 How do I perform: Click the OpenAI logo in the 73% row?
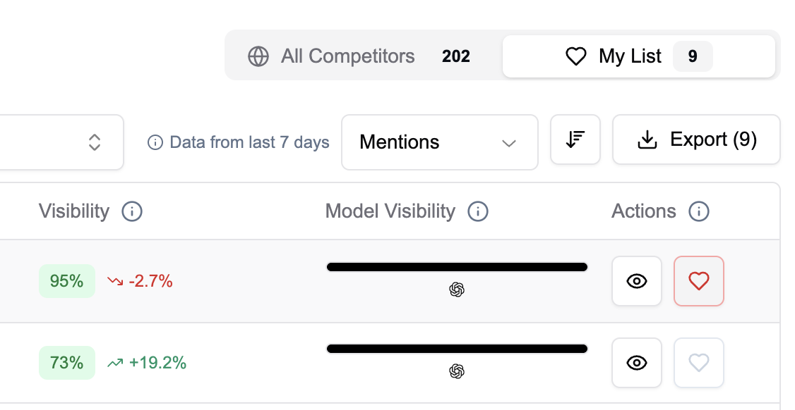coord(457,371)
